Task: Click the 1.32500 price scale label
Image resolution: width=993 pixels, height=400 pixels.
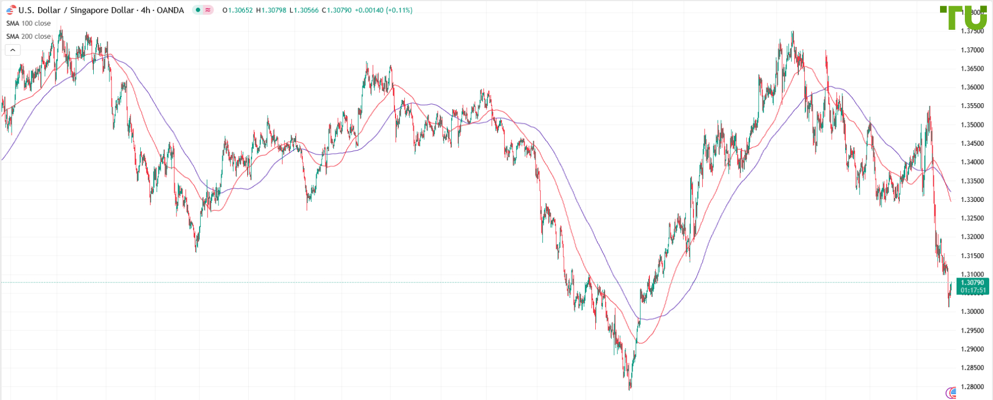Action: click(972, 218)
